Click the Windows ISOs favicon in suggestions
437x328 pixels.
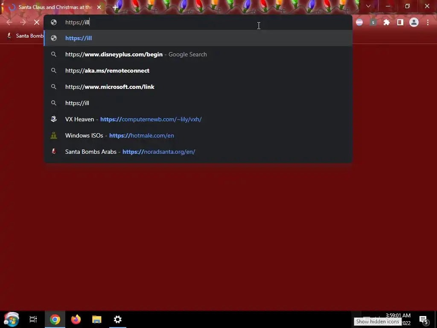pyautogui.click(x=54, y=135)
